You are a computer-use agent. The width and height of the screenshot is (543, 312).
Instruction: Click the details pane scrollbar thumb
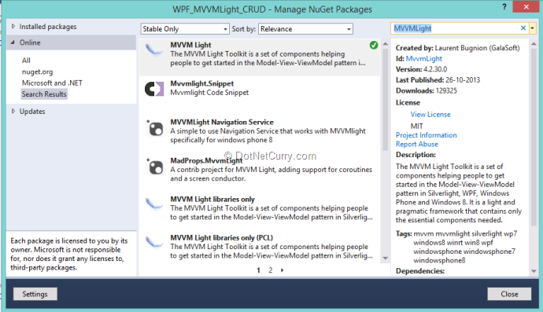click(x=534, y=138)
